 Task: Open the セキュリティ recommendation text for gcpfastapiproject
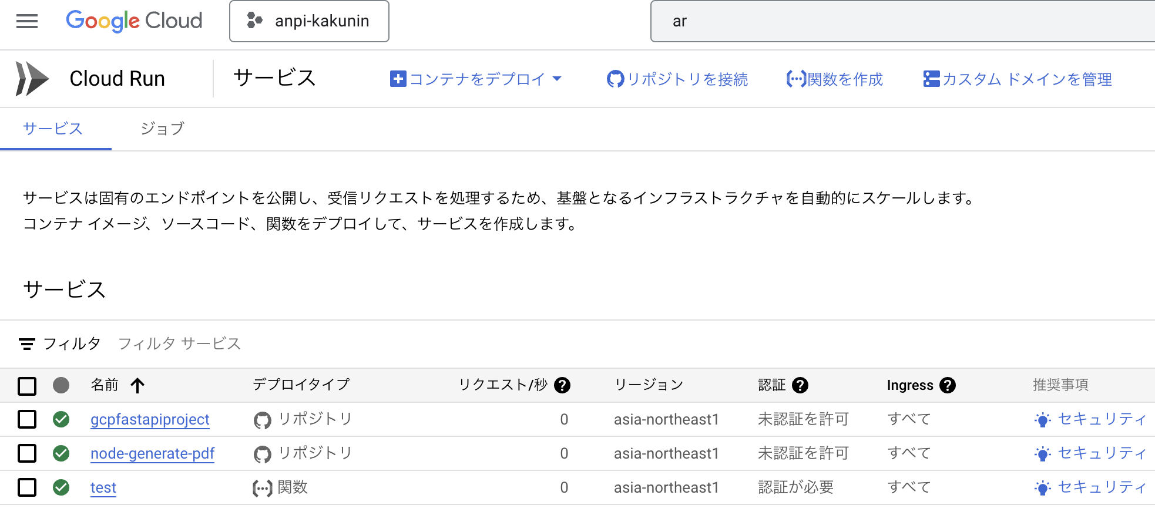pos(1102,419)
